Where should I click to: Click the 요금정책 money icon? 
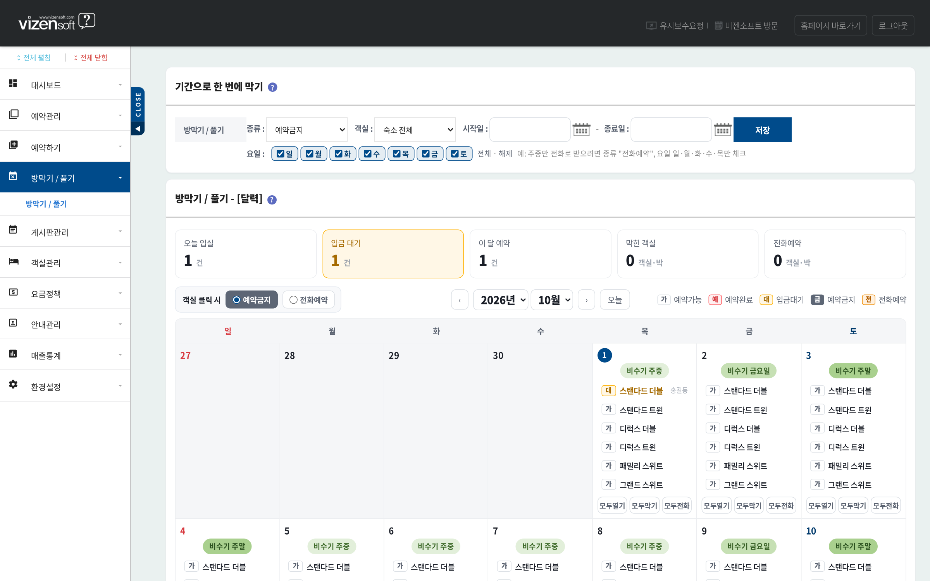[x=13, y=292]
